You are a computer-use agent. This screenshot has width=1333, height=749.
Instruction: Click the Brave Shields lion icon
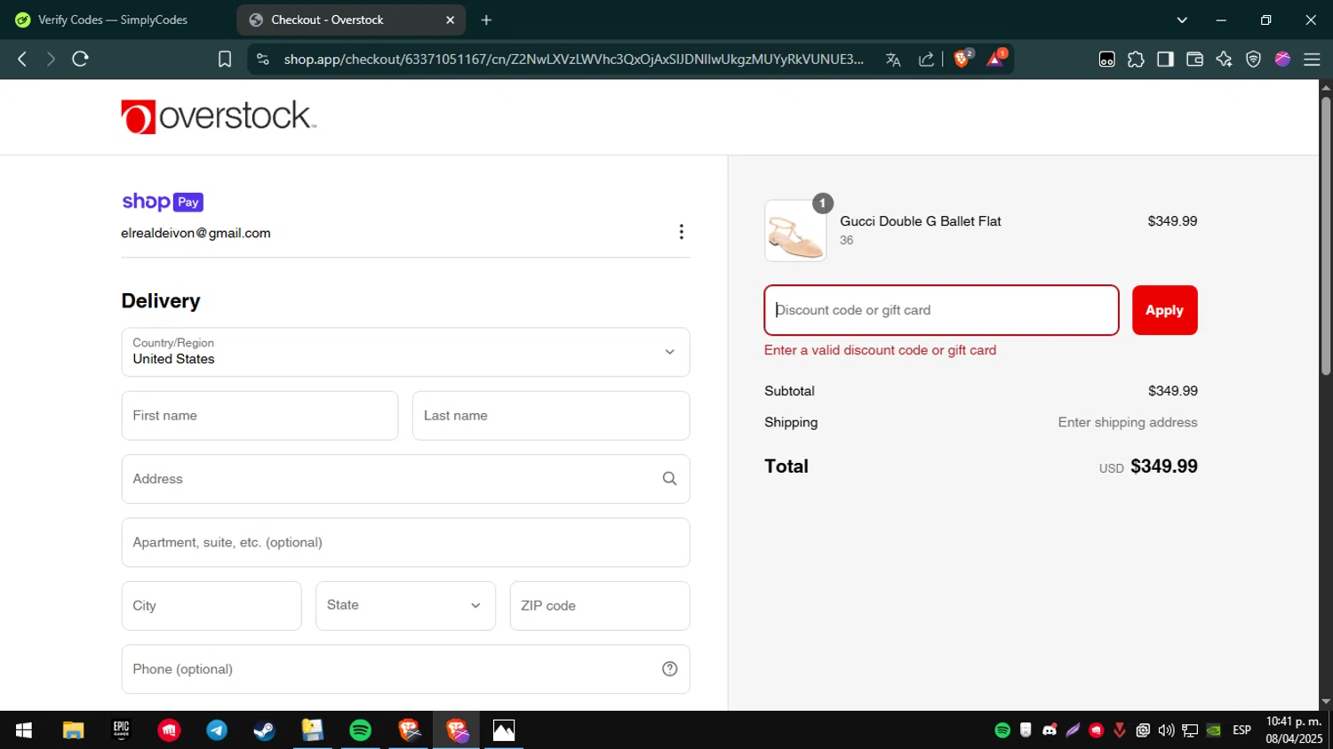[x=962, y=59]
